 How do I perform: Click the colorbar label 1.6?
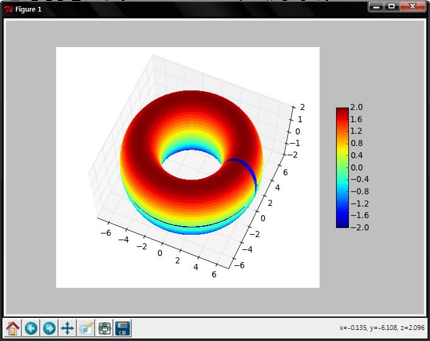click(x=356, y=119)
